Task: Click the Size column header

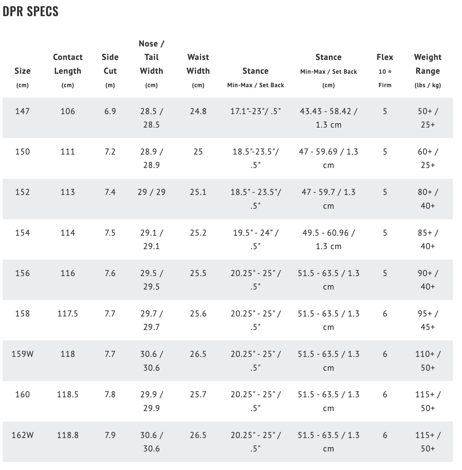Action: (23, 71)
